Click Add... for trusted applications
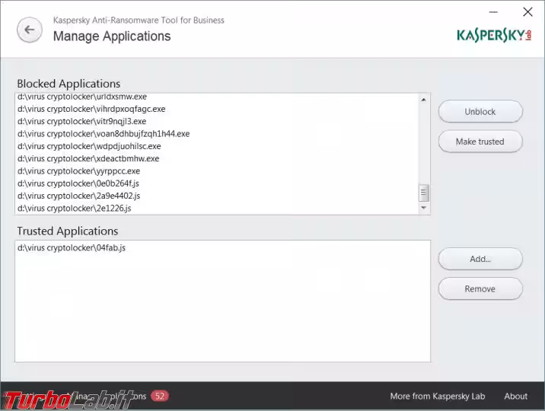Viewport: 545px width, 411px height. (480, 259)
